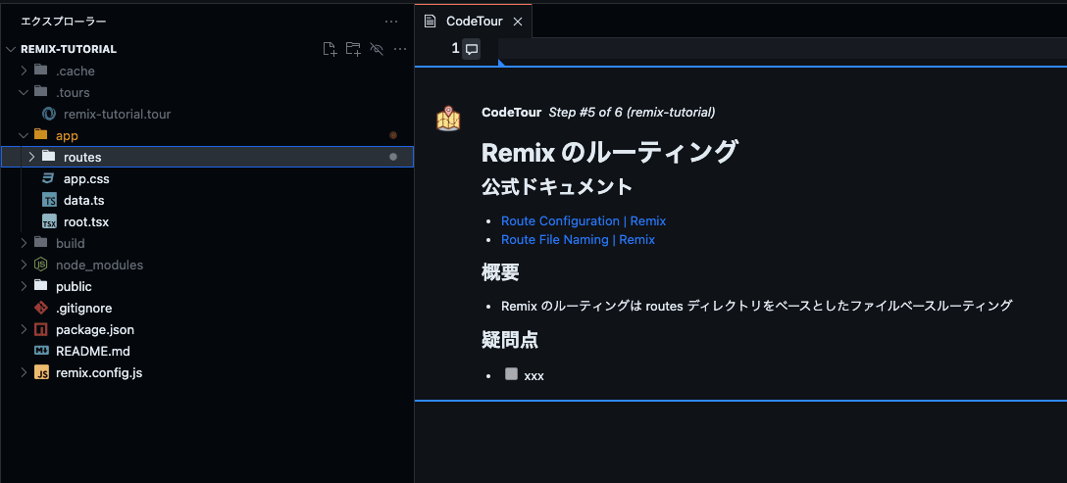Screen dimensions: 1067x483
Task: Open Route File Naming | Remix link
Action: pyautogui.click(x=578, y=239)
